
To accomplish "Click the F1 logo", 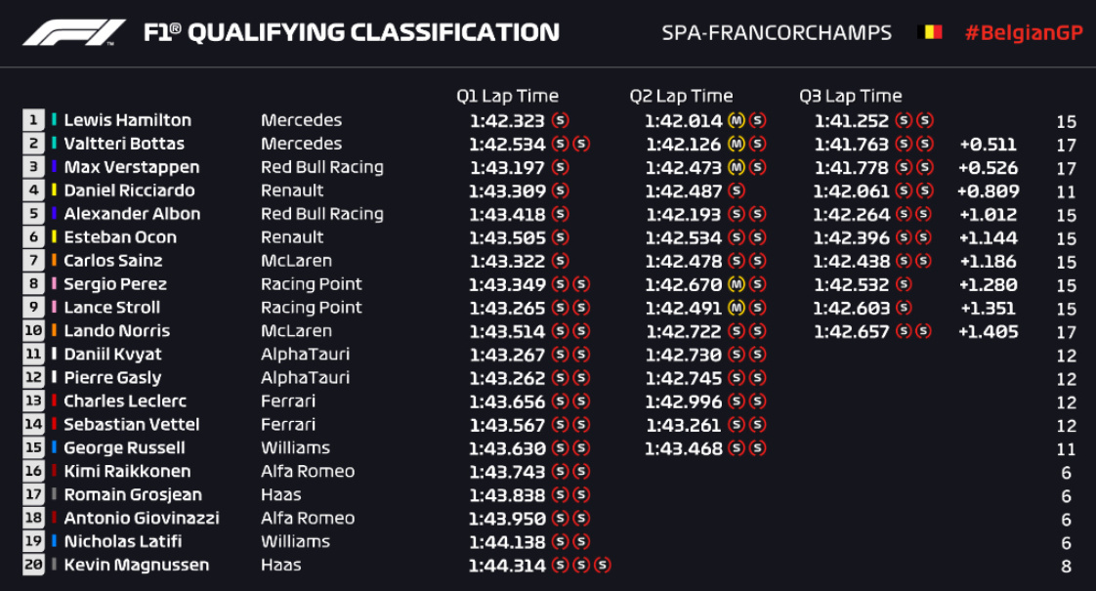I will click(74, 32).
